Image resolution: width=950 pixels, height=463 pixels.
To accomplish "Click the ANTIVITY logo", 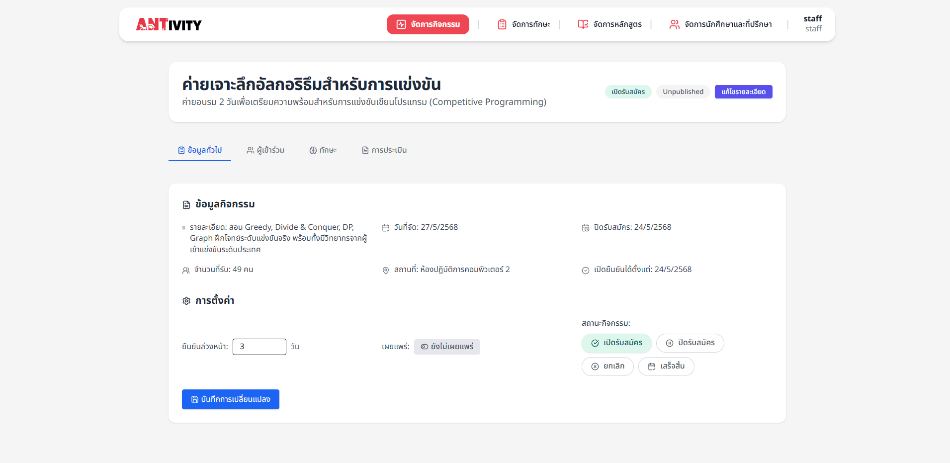I will 169,24.
